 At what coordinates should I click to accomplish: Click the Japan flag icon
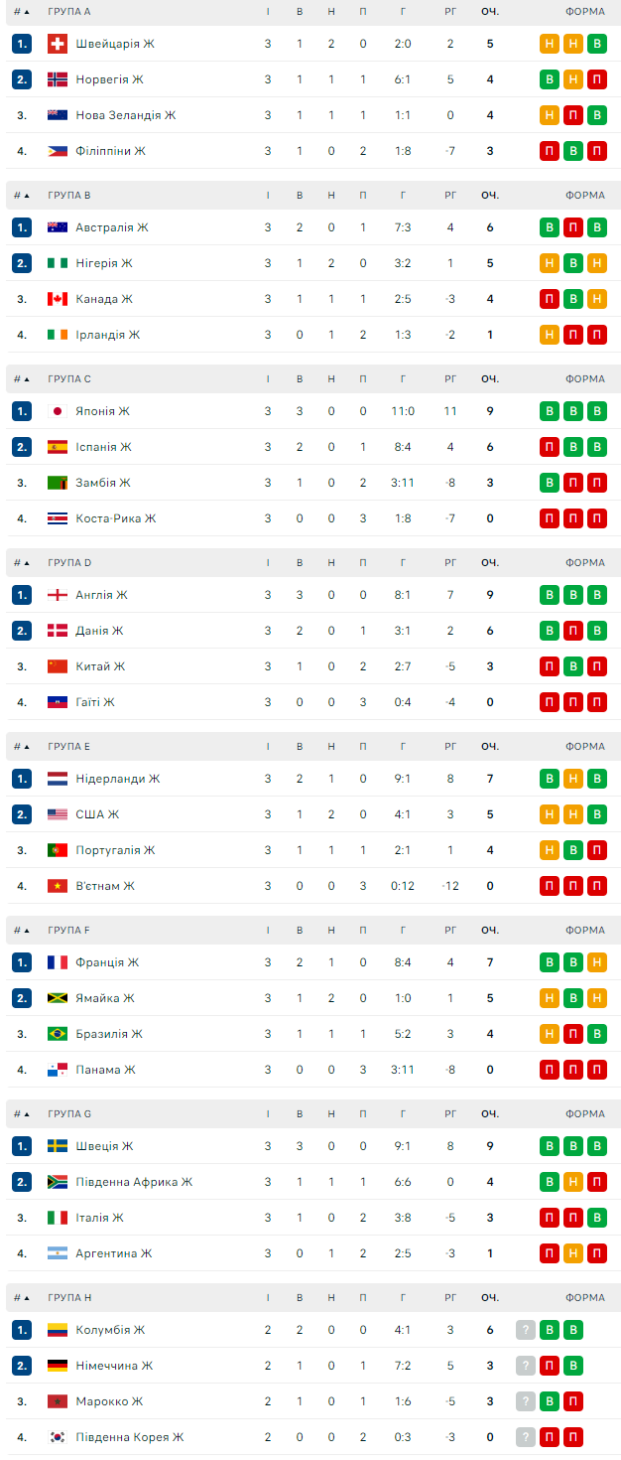point(58,411)
